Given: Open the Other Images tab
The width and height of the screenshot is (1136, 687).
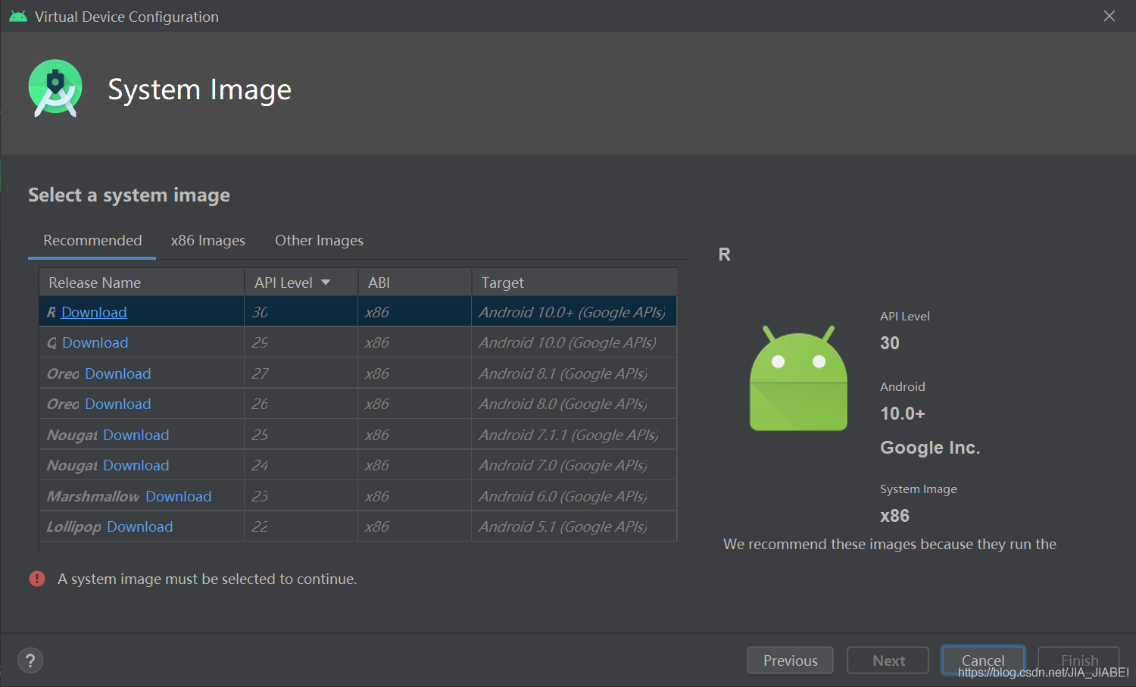Looking at the screenshot, I should [319, 240].
